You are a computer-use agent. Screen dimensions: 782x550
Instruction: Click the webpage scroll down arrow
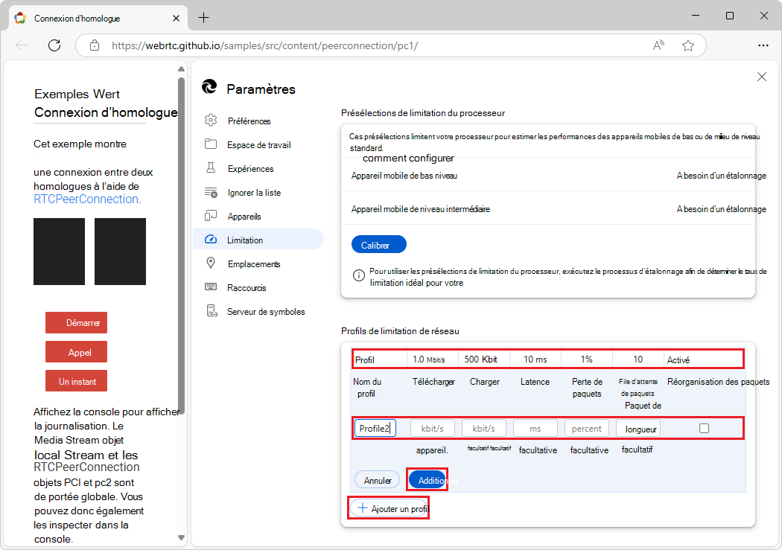[x=181, y=537]
